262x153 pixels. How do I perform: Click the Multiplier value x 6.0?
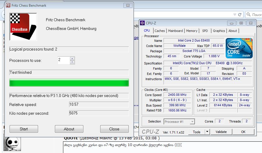[177, 100]
